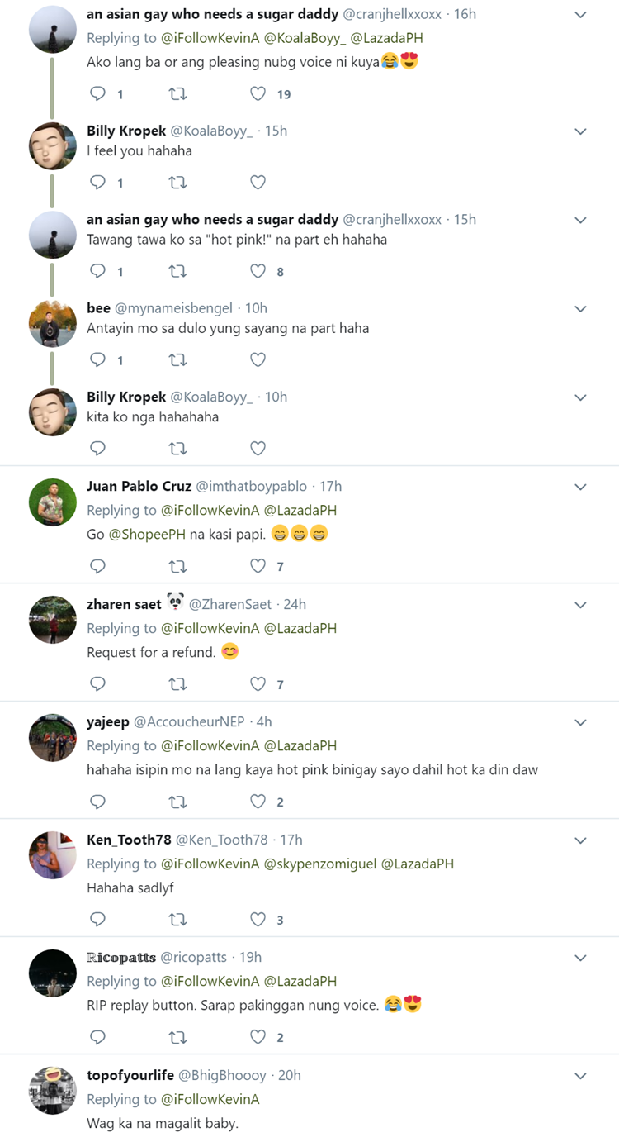The height and width of the screenshot is (1142, 619).
Task: Retweet Ricopatts' "RIP replay button" tweet
Action: pyautogui.click(x=177, y=1037)
